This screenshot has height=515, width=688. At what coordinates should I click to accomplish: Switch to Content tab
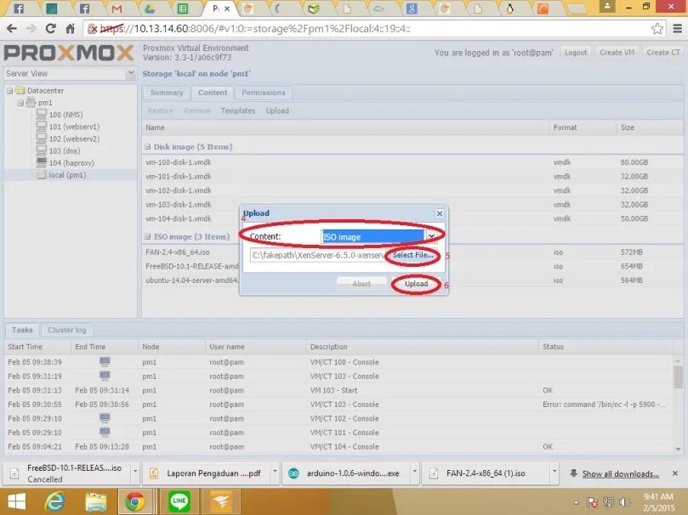[213, 93]
